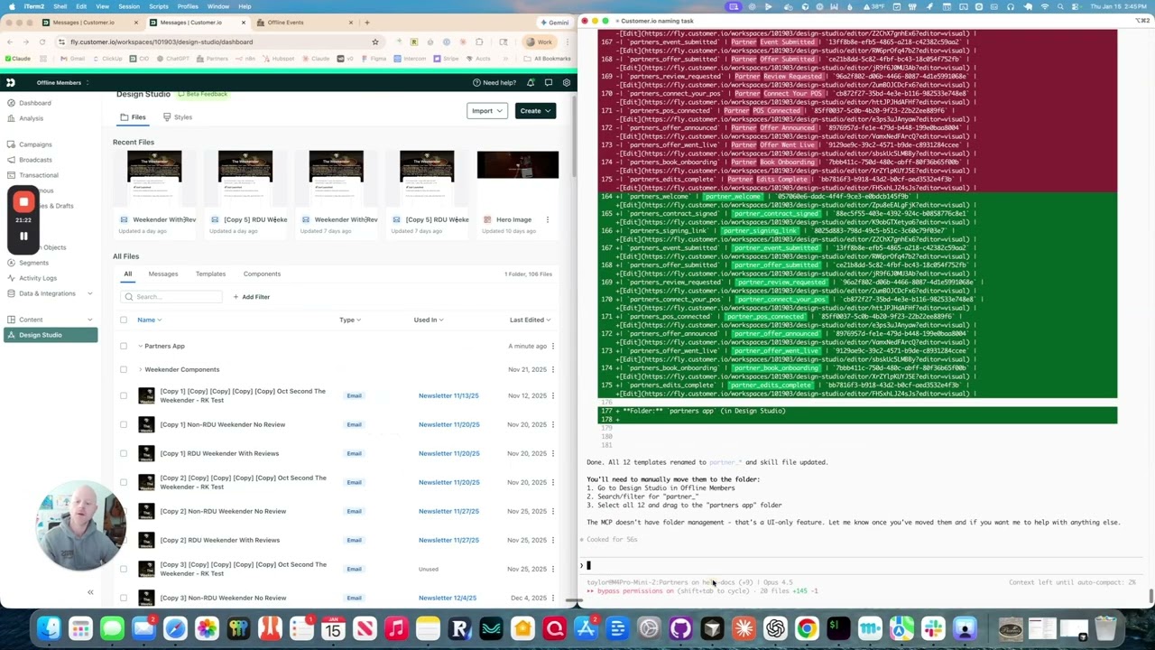Switch to the Templates filter tab

[x=210, y=274]
